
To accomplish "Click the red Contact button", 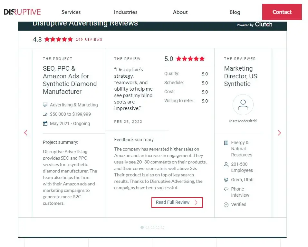I will 282,12.
